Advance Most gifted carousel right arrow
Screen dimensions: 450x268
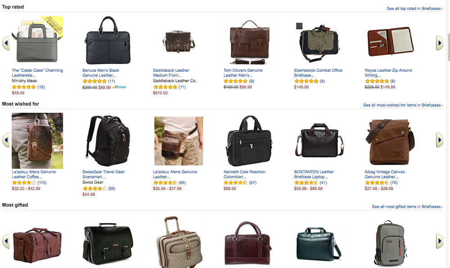(x=440, y=241)
